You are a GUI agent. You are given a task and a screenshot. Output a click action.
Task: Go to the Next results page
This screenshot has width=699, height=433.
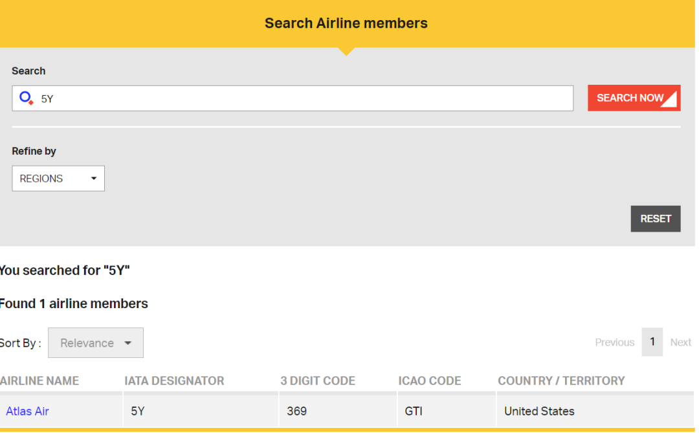coord(681,342)
